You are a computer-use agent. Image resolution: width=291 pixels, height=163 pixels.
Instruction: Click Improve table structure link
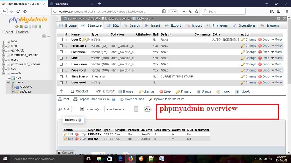167,99
